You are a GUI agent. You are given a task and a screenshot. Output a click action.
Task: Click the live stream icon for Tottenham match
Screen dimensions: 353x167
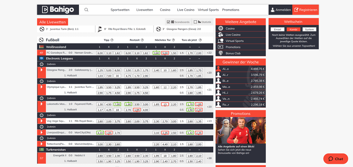pos(41,144)
